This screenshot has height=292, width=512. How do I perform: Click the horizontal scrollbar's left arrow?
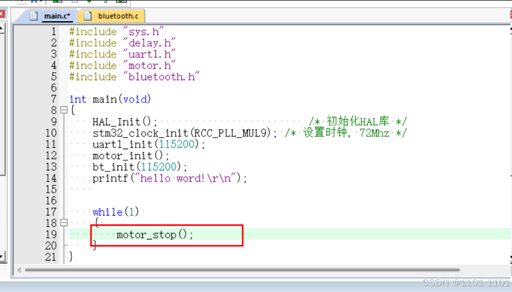pyautogui.click(x=19, y=270)
